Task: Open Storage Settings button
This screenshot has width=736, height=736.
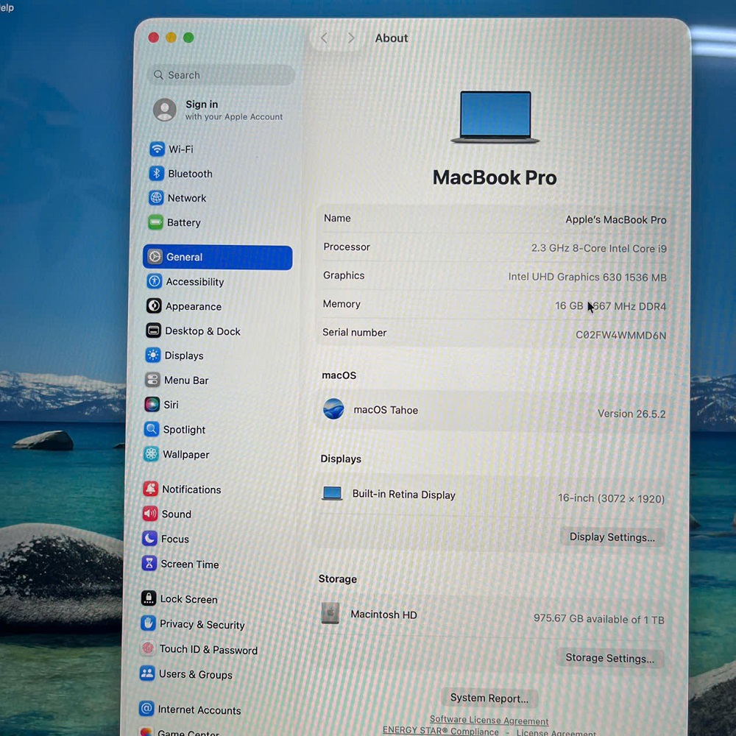Action: coord(609,658)
